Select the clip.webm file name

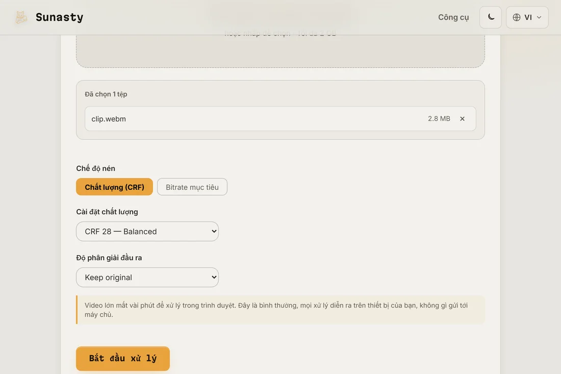(109, 119)
